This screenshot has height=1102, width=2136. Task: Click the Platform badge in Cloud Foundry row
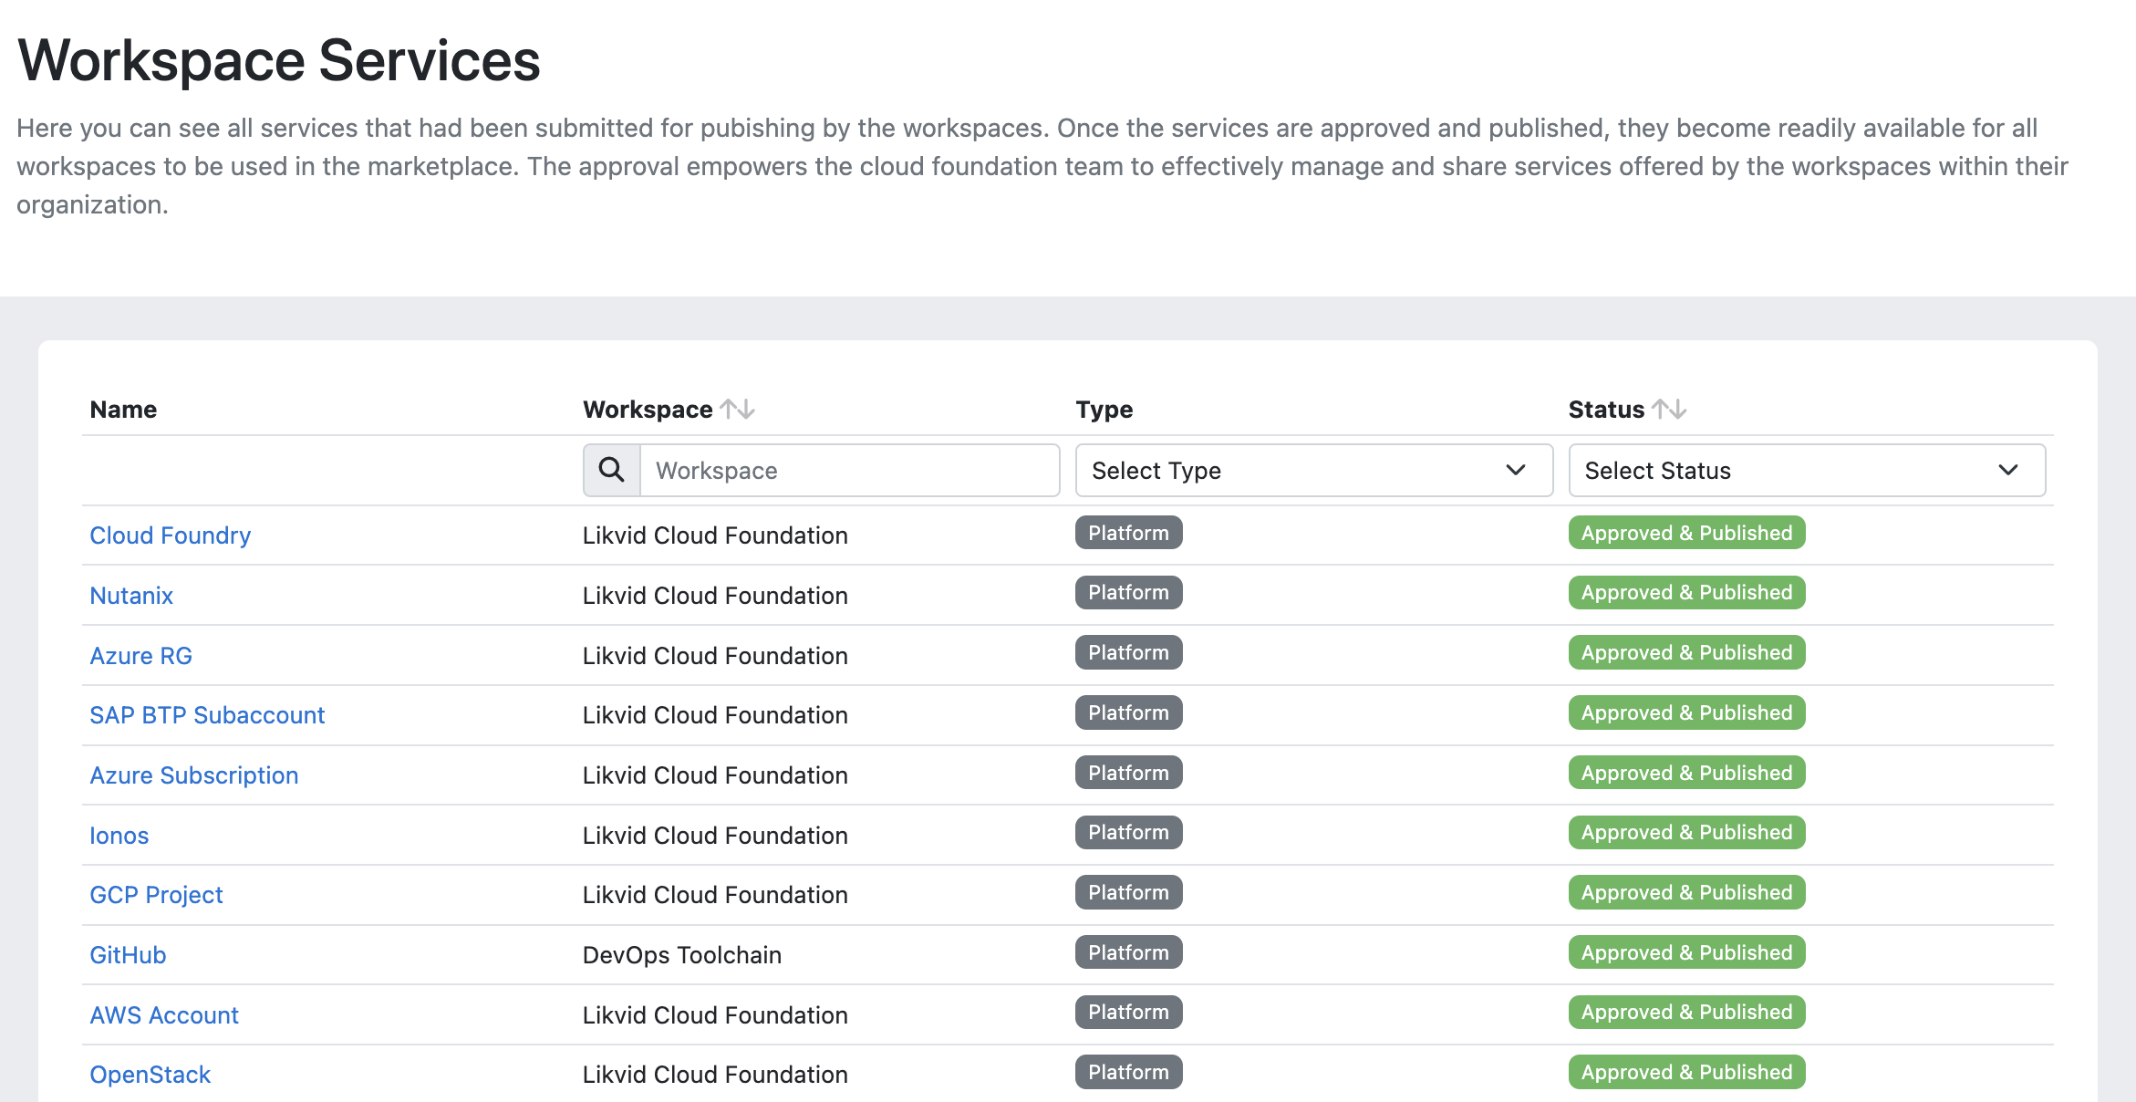pyautogui.click(x=1129, y=533)
